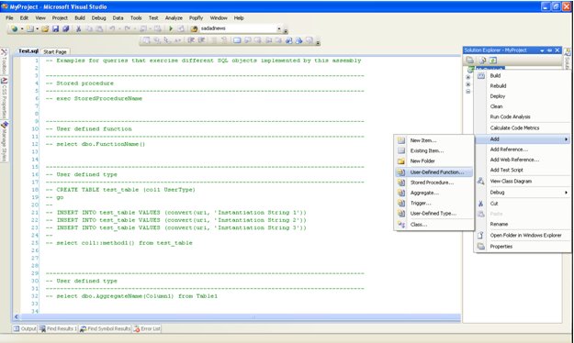Open the main toolbar options arrow
The height and width of the screenshot is (343, 574).
(286, 31)
